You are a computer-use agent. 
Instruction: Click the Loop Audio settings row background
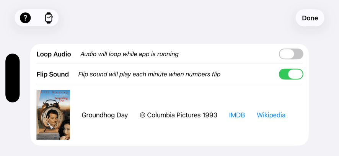point(230,54)
